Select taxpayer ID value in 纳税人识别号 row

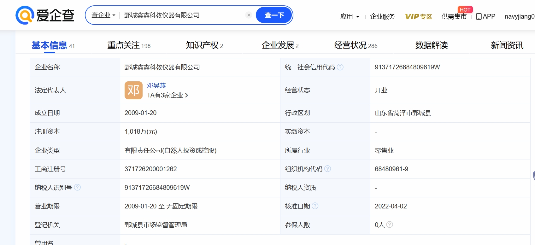point(157,188)
